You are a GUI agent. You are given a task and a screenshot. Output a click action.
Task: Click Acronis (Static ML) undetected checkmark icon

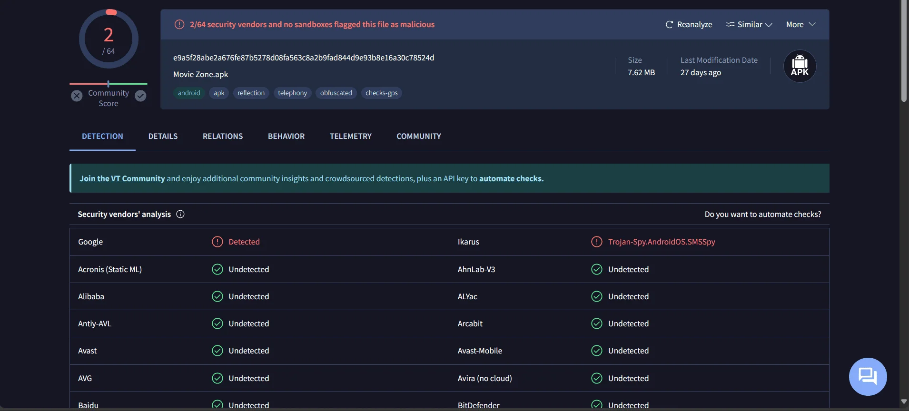coord(217,269)
